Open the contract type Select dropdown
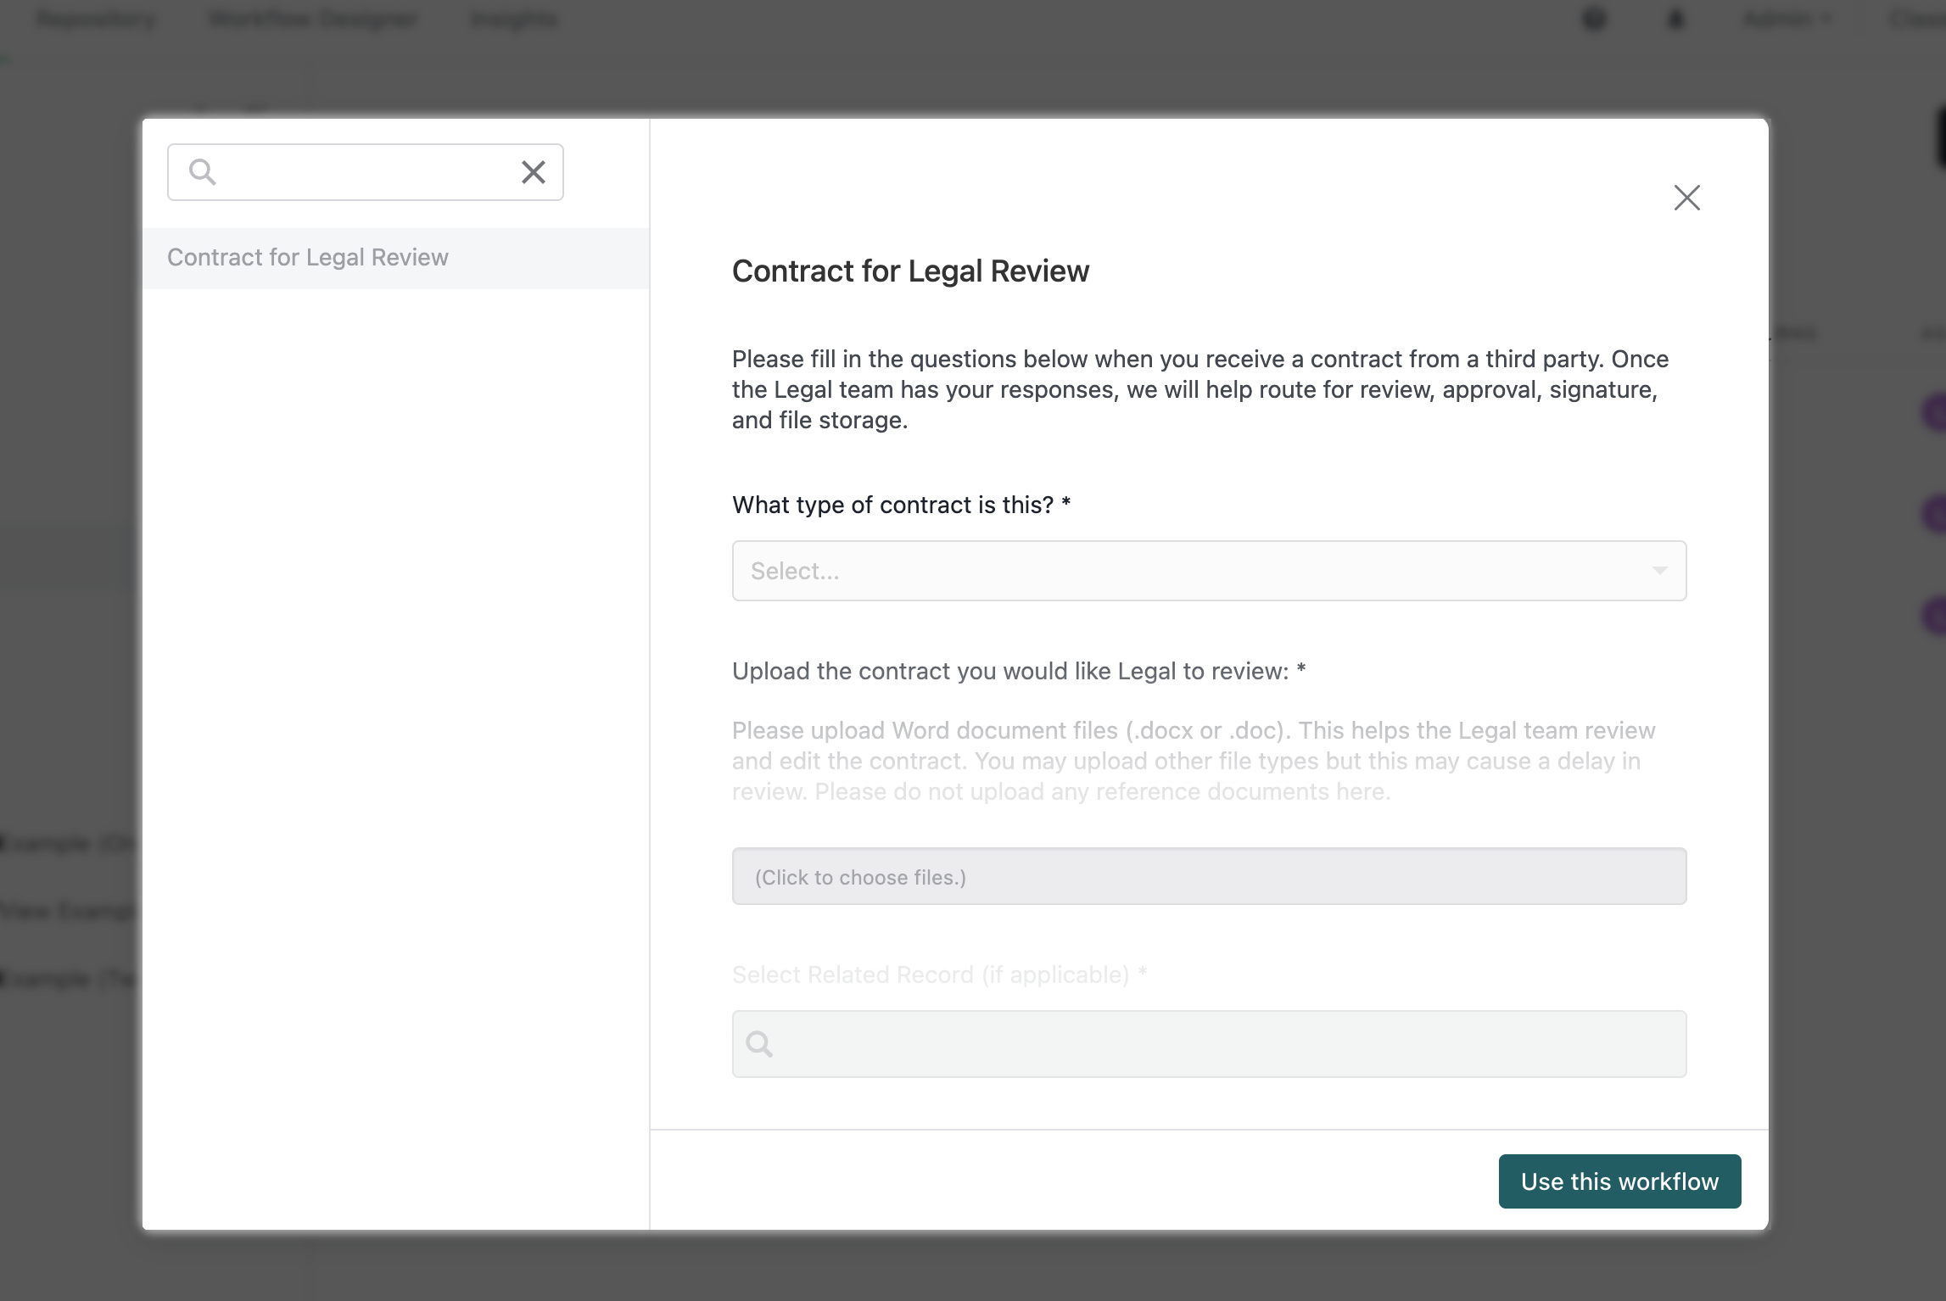The image size is (1946, 1301). tap(1209, 571)
